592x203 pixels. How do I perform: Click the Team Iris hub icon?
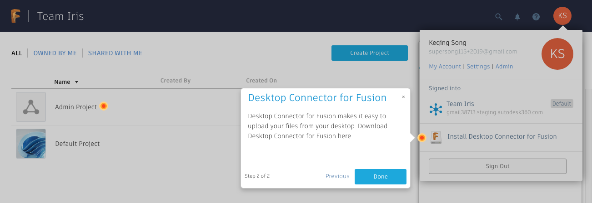coord(436,109)
